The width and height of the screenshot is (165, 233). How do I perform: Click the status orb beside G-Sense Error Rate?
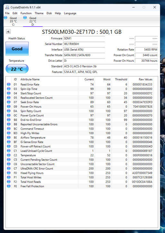coord(9,142)
